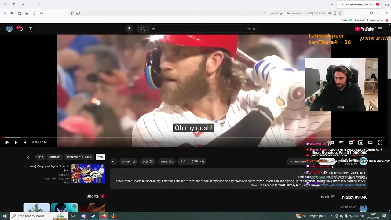The image size is (391, 220).
Task: Open Steam from the taskbar
Action: click(x=93, y=216)
